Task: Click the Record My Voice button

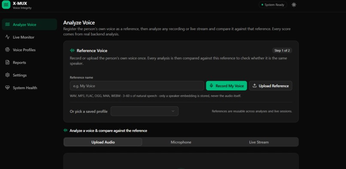Action: pos(226,86)
